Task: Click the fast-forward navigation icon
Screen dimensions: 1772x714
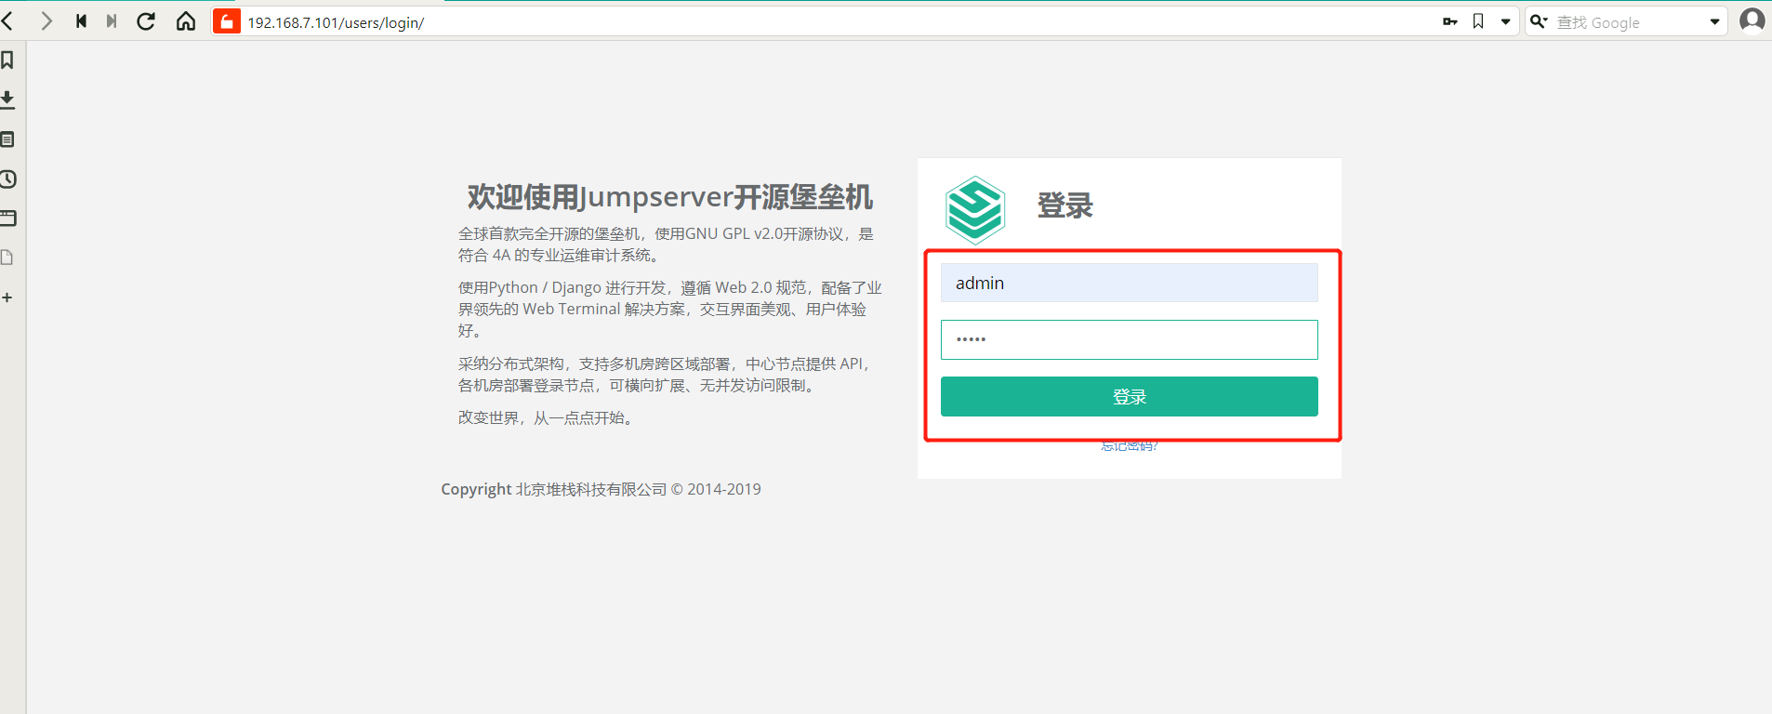Action: coord(112,21)
